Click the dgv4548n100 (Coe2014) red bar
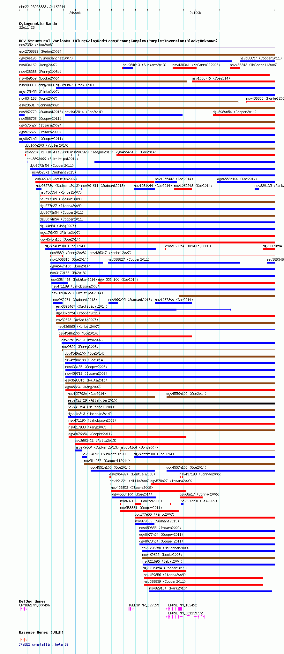This screenshot has height=654, width=284. click(x=125, y=336)
